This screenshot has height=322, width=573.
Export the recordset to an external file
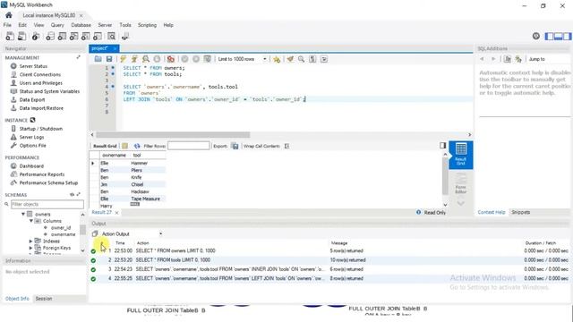click(x=235, y=146)
